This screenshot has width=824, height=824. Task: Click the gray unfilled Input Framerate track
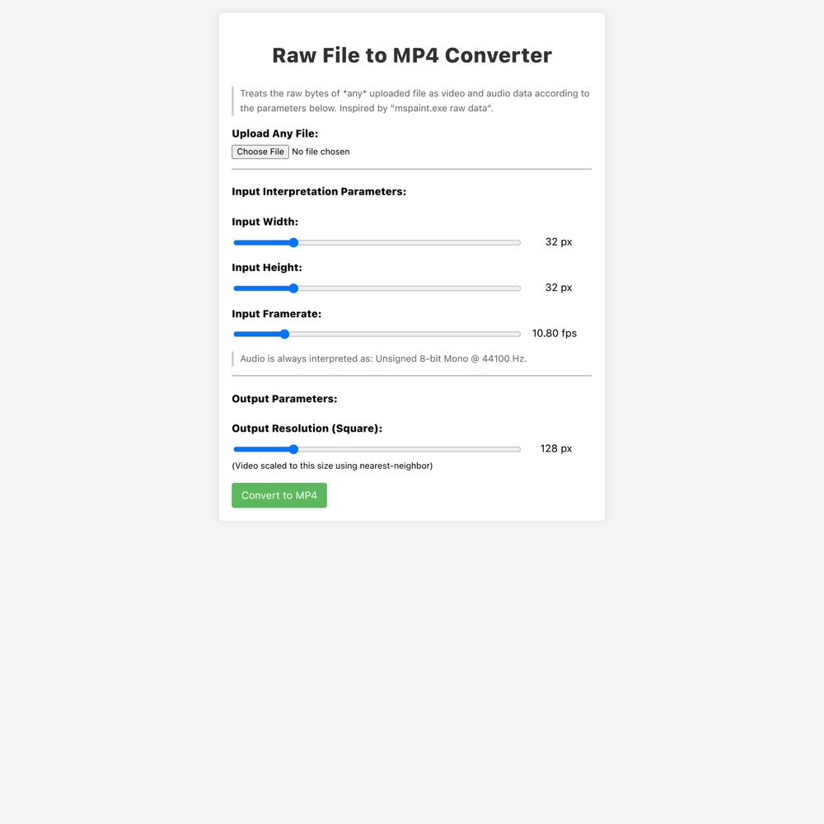click(x=404, y=334)
